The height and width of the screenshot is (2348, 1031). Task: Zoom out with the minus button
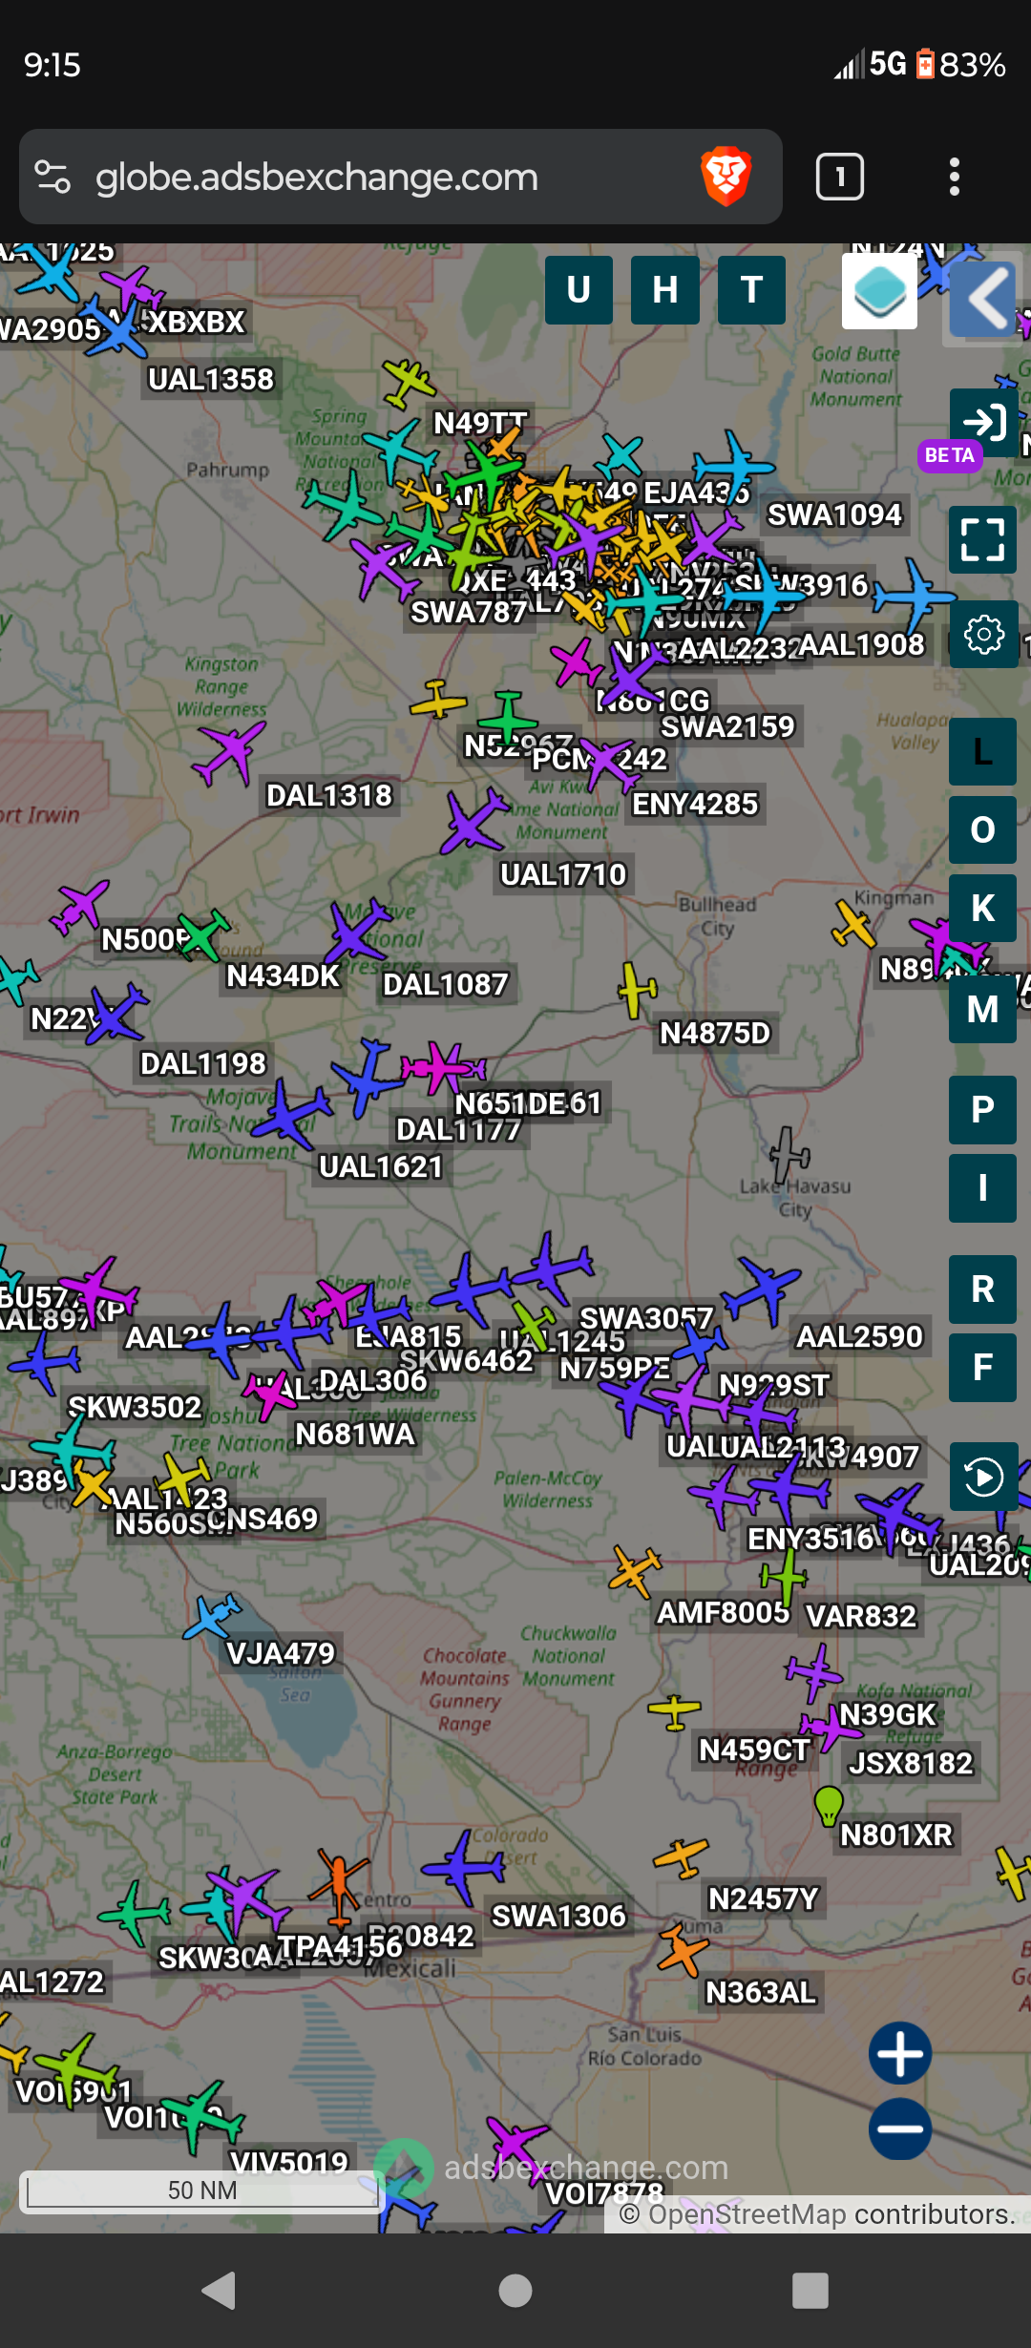click(900, 2128)
